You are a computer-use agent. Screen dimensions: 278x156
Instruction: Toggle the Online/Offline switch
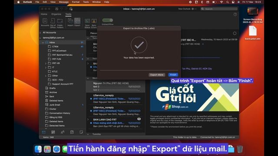(x=107, y=20)
